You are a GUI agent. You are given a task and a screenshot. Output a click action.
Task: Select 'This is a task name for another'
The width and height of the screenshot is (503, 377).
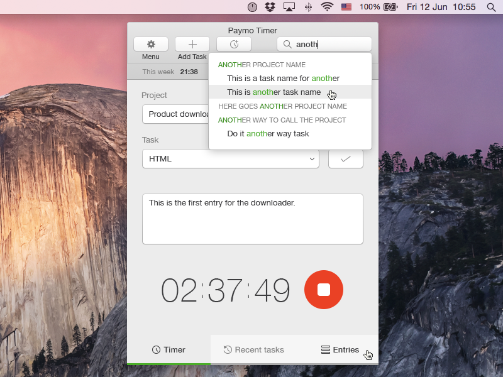click(x=290, y=78)
